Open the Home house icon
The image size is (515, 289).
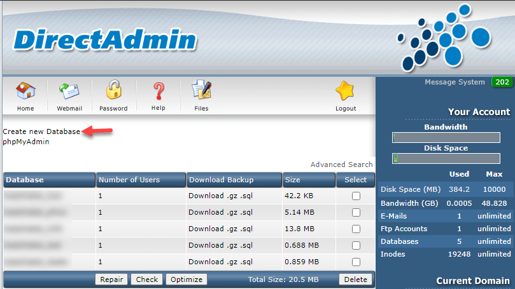[x=25, y=91]
